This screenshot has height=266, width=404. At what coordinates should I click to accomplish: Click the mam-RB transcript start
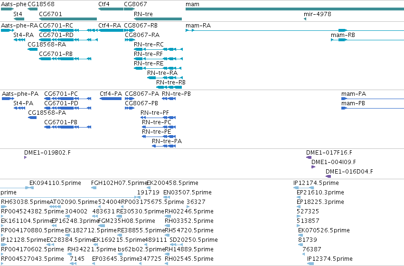(x=332, y=40)
